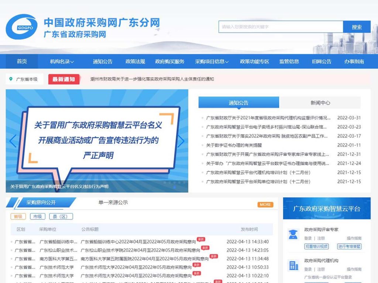The image size is (378, 283).
Task: Open 办事指南 menu item
Action: (354, 62)
